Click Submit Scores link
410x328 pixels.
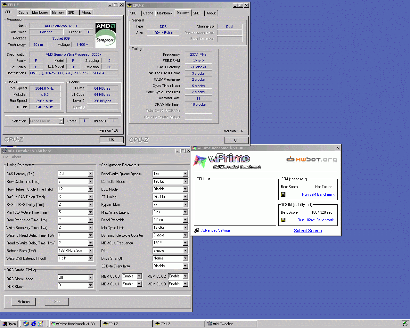coord(308,231)
